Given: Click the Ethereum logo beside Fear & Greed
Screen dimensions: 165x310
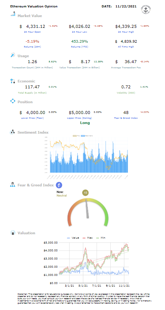Looking at the screenshot, I should [x=59, y=185].
